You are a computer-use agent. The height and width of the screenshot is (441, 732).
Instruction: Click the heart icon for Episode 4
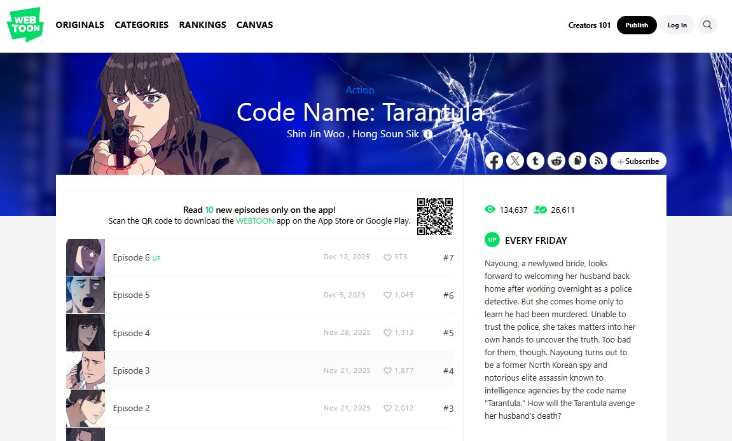click(387, 333)
